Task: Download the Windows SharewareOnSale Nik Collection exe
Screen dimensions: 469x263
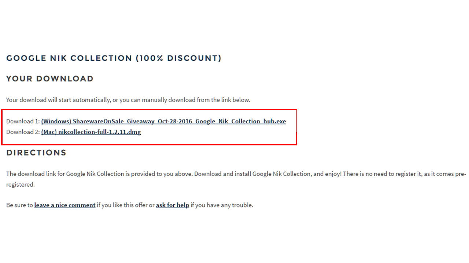Action: pyautogui.click(x=163, y=121)
